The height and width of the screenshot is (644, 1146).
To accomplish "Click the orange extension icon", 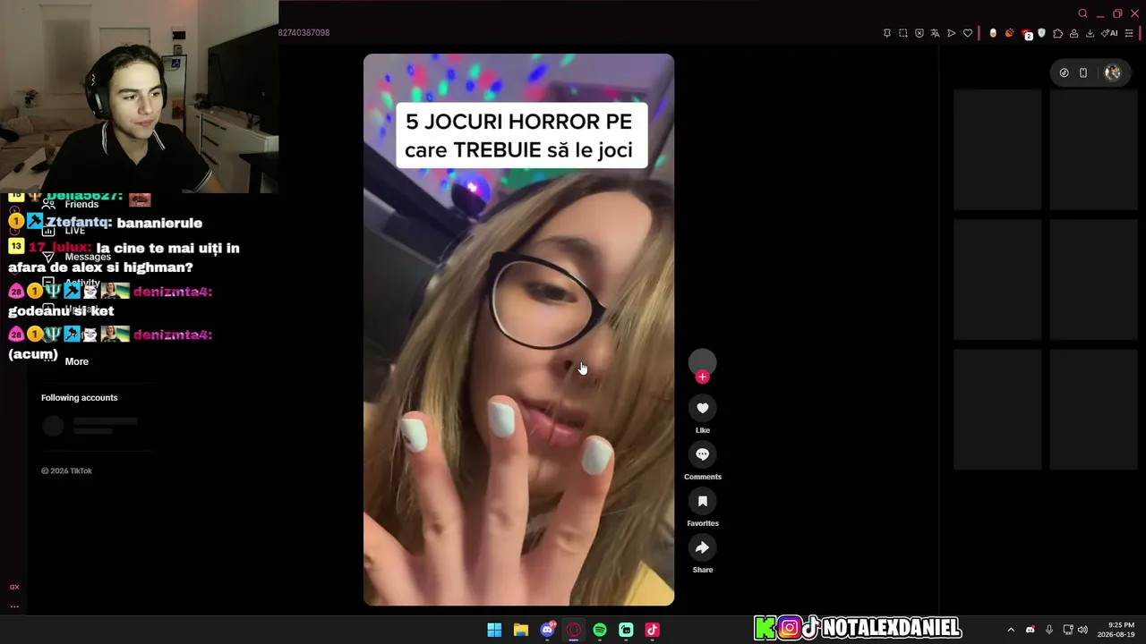I will tap(1009, 33).
